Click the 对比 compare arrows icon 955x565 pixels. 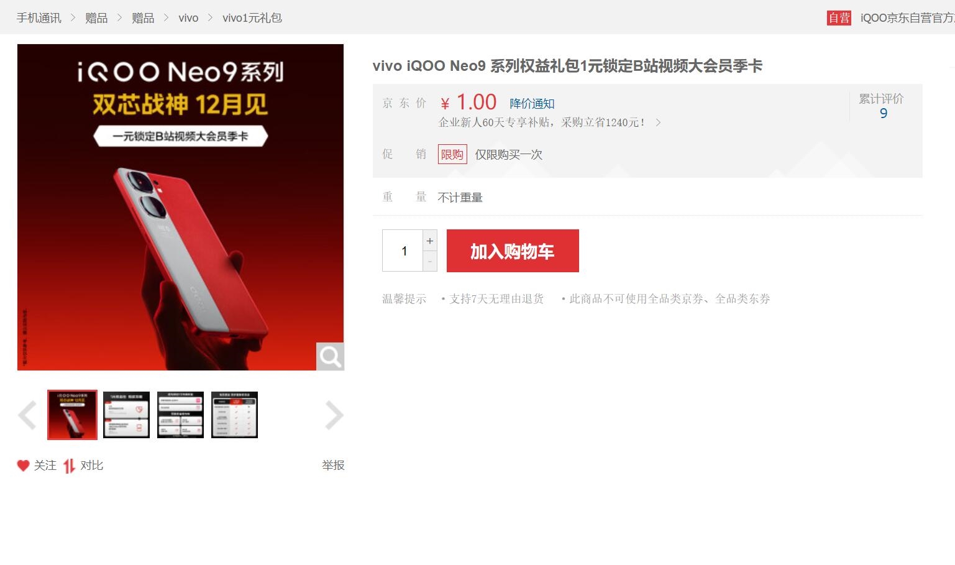pyautogui.click(x=69, y=466)
